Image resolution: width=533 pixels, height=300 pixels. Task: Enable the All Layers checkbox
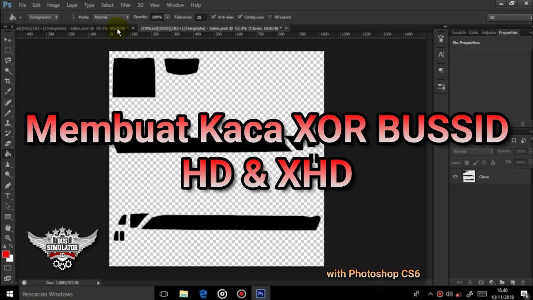point(270,17)
